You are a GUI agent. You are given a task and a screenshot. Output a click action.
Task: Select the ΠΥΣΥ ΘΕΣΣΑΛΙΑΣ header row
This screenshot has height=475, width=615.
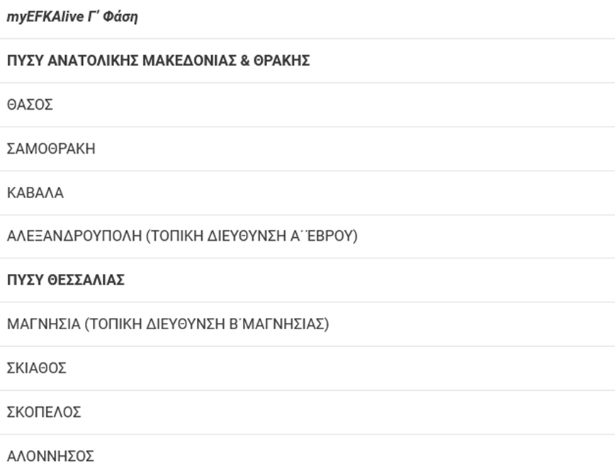pyautogui.click(x=66, y=280)
